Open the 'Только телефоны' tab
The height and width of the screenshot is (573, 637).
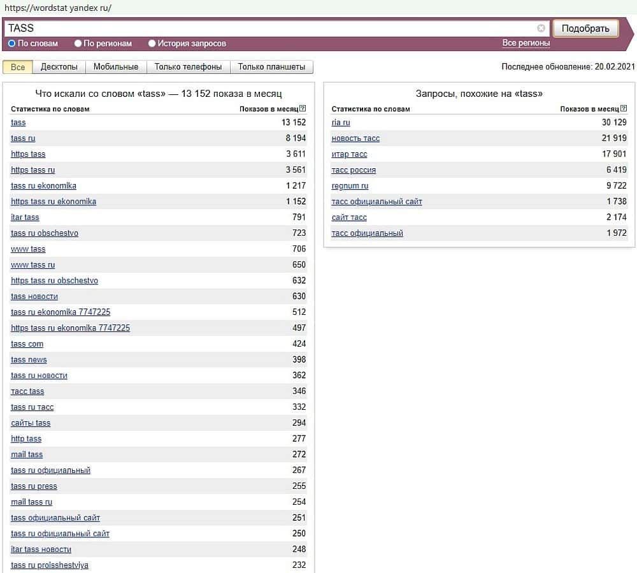[188, 67]
